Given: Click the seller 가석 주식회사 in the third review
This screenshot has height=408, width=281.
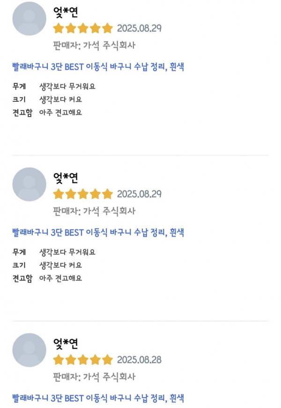Looking at the screenshot, I should pyautogui.click(x=109, y=377).
